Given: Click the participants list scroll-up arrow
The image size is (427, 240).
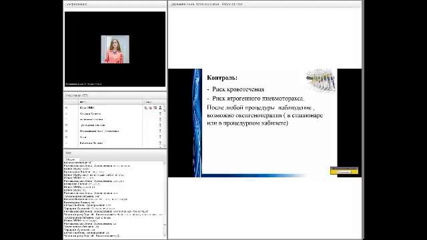Looking at the screenshot, I should pyautogui.click(x=165, y=107).
